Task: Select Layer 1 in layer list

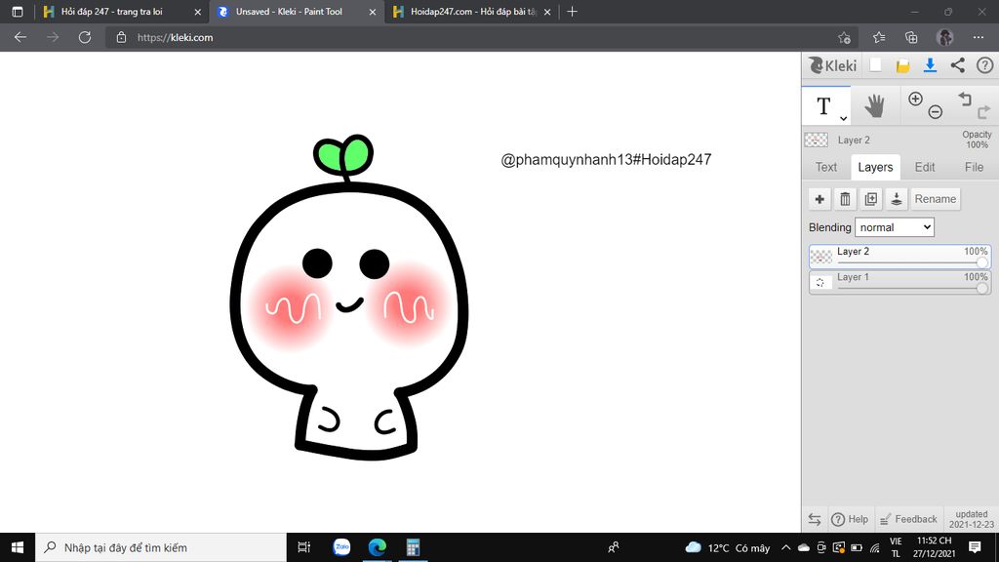Action: pos(899,282)
